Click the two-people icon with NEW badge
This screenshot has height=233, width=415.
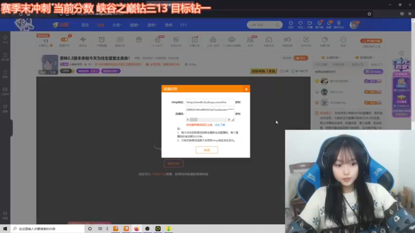point(250,40)
